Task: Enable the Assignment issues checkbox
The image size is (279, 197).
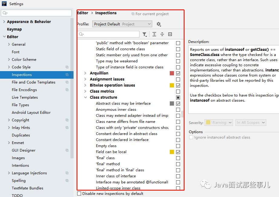Action: click(x=178, y=79)
